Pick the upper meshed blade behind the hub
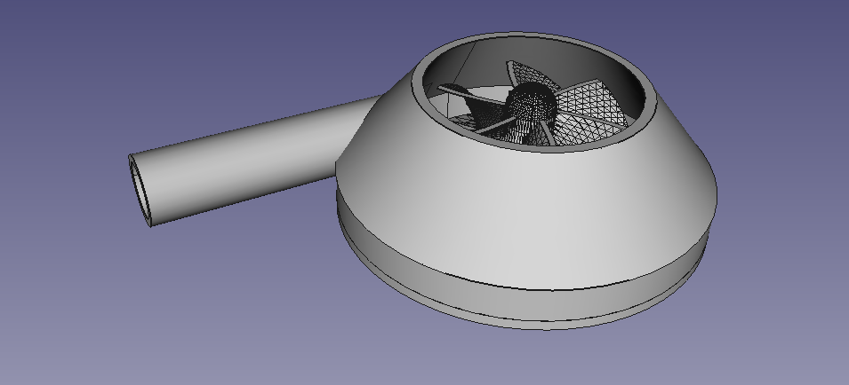The height and width of the screenshot is (385, 849). tap(526, 72)
